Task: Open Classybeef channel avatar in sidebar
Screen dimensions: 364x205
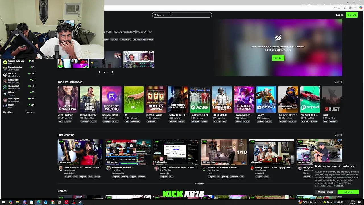Action: click(5, 87)
